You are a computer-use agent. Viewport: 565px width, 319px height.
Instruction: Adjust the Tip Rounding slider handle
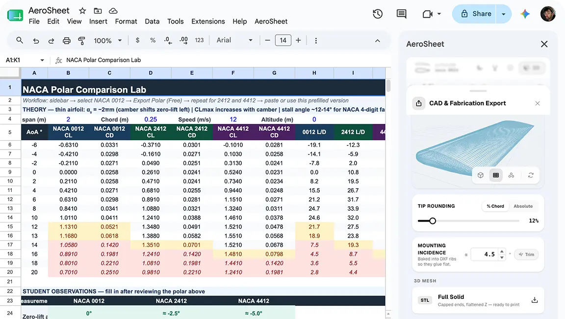pyautogui.click(x=433, y=221)
